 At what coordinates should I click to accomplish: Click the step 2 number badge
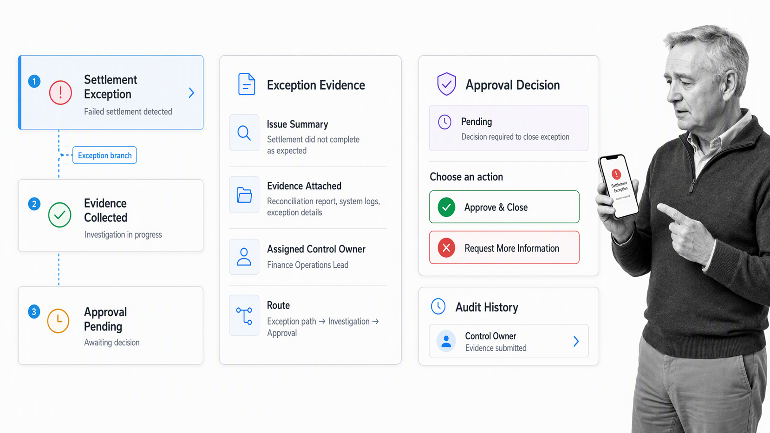(34, 204)
